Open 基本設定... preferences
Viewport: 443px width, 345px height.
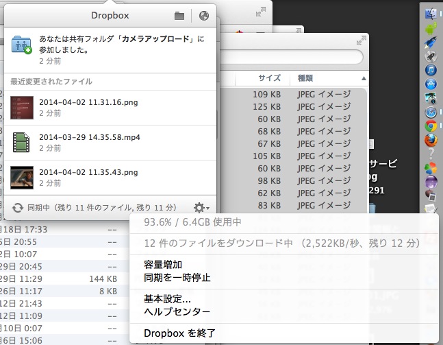pyautogui.click(x=167, y=298)
